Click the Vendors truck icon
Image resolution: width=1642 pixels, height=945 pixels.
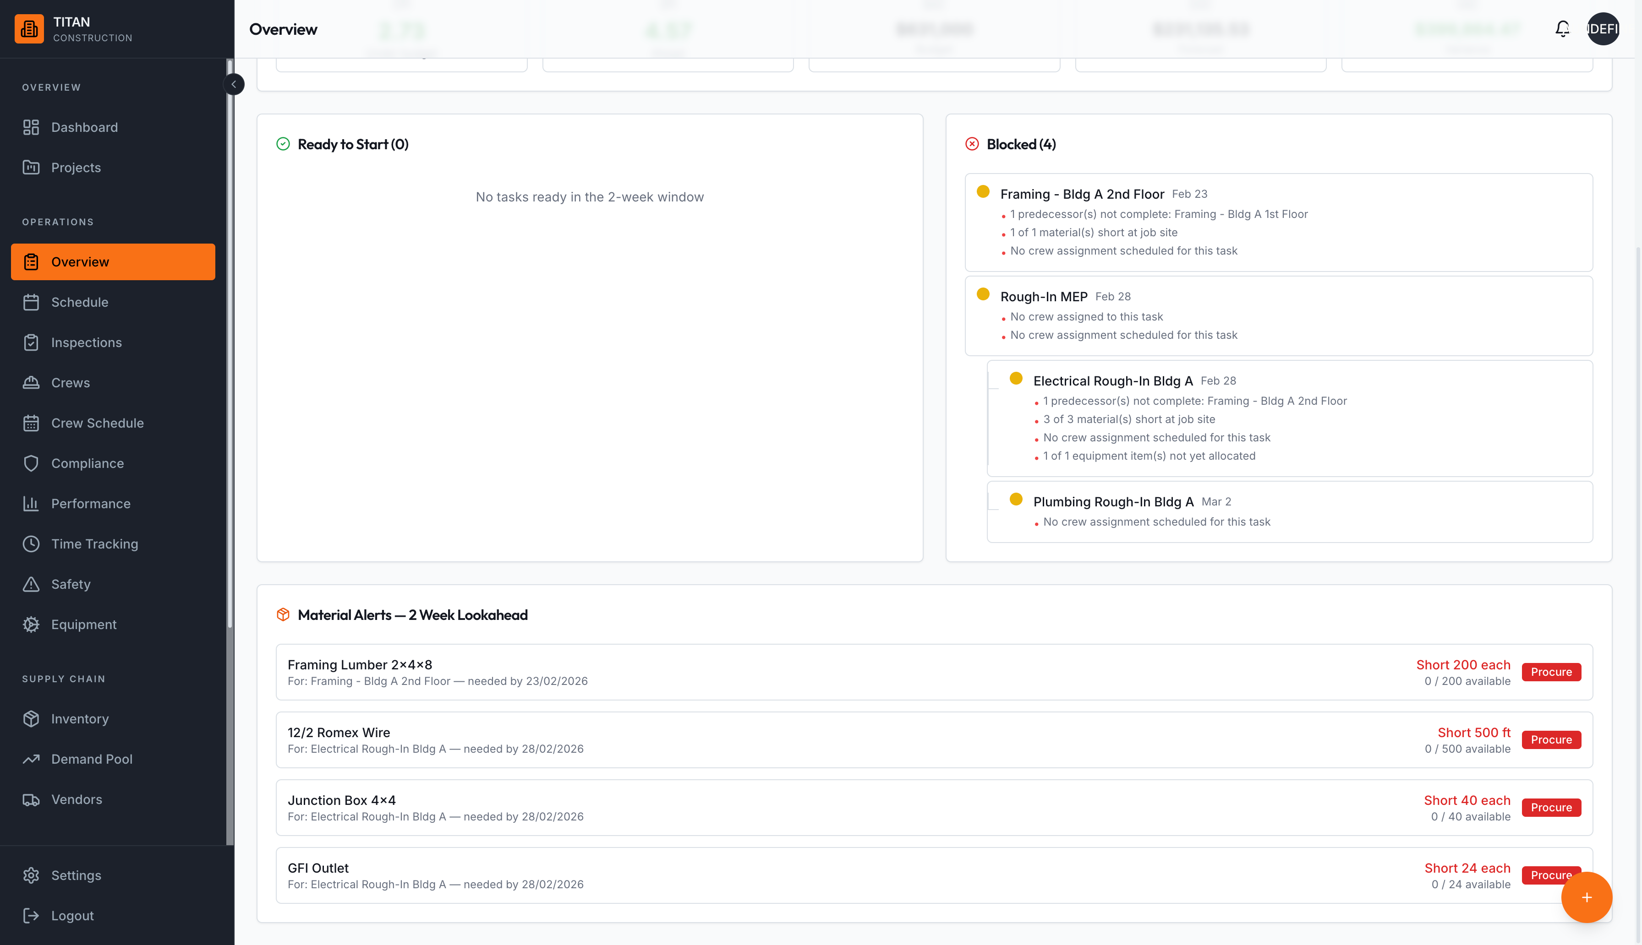tap(31, 799)
